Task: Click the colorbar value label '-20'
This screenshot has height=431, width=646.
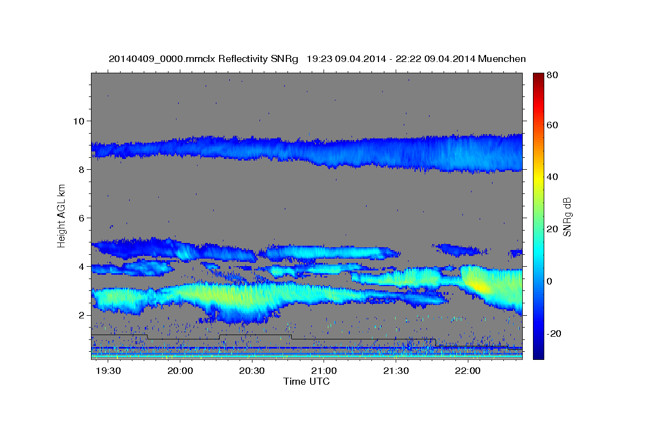Action: (553, 334)
